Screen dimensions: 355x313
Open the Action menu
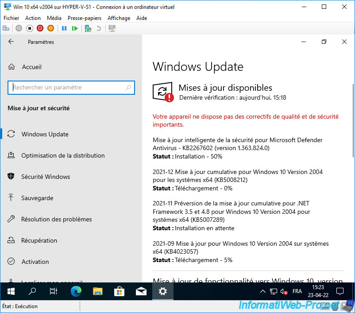(x=33, y=18)
